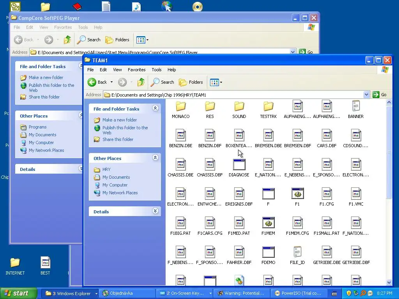
Task: Expand the Windows Explorer taskbar group arrow
Action: click(x=96, y=294)
